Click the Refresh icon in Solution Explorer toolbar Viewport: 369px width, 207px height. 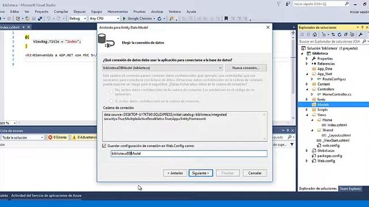340,34
